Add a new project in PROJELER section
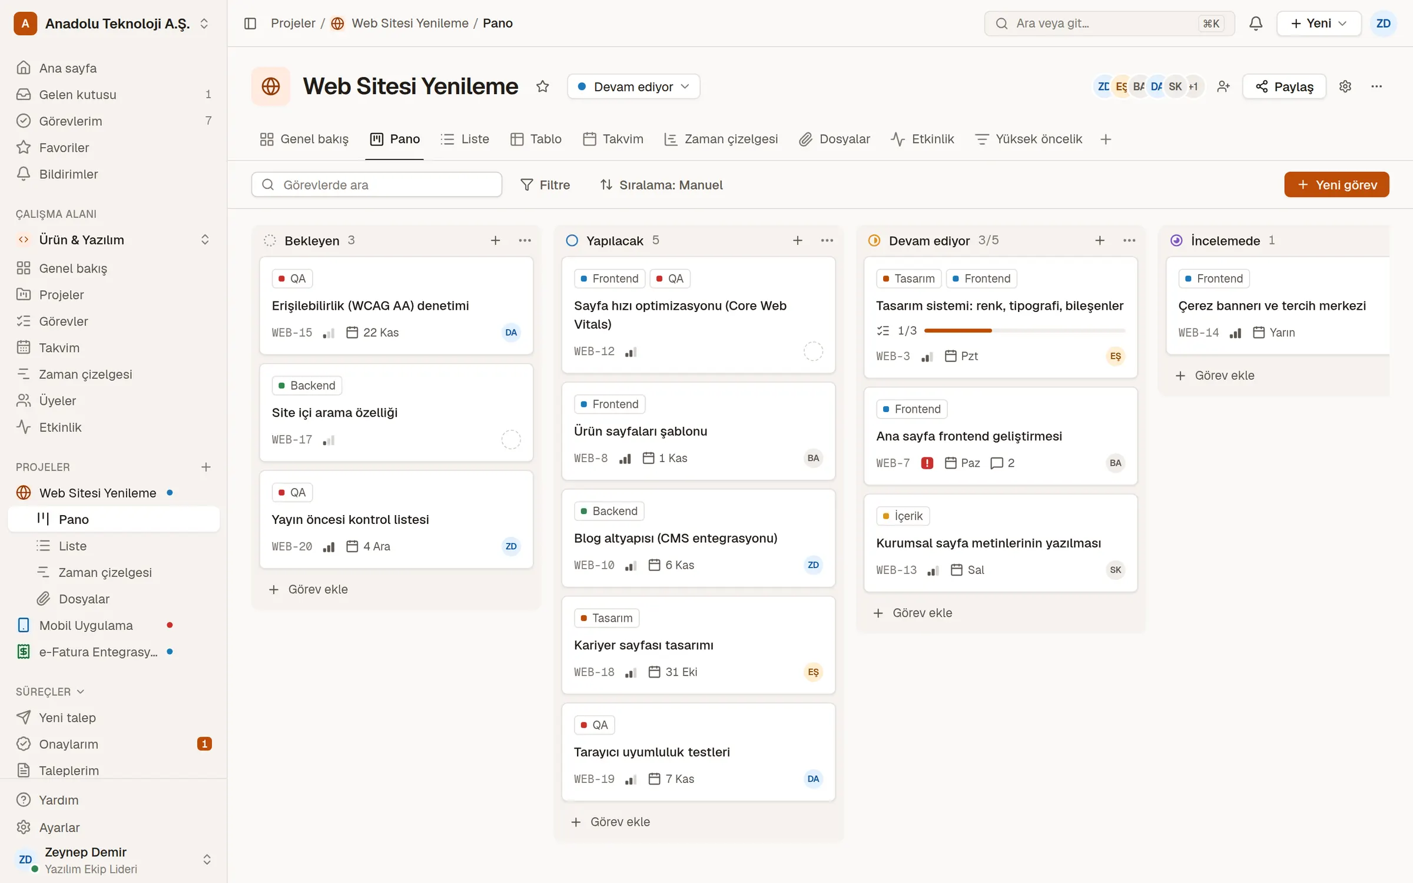 (205, 467)
